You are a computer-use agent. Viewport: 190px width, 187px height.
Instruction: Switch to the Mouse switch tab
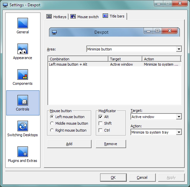[85, 16]
